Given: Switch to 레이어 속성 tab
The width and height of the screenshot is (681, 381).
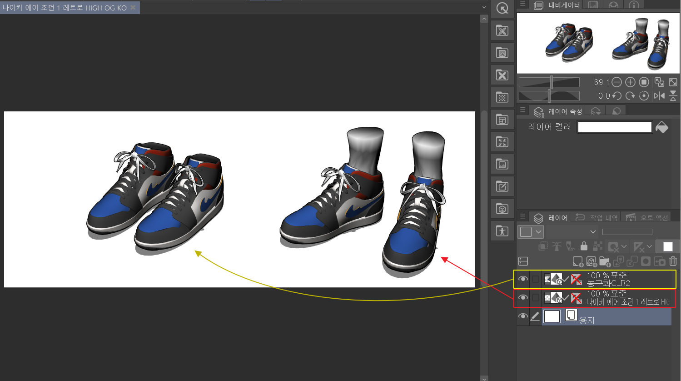Looking at the screenshot, I should click(559, 111).
